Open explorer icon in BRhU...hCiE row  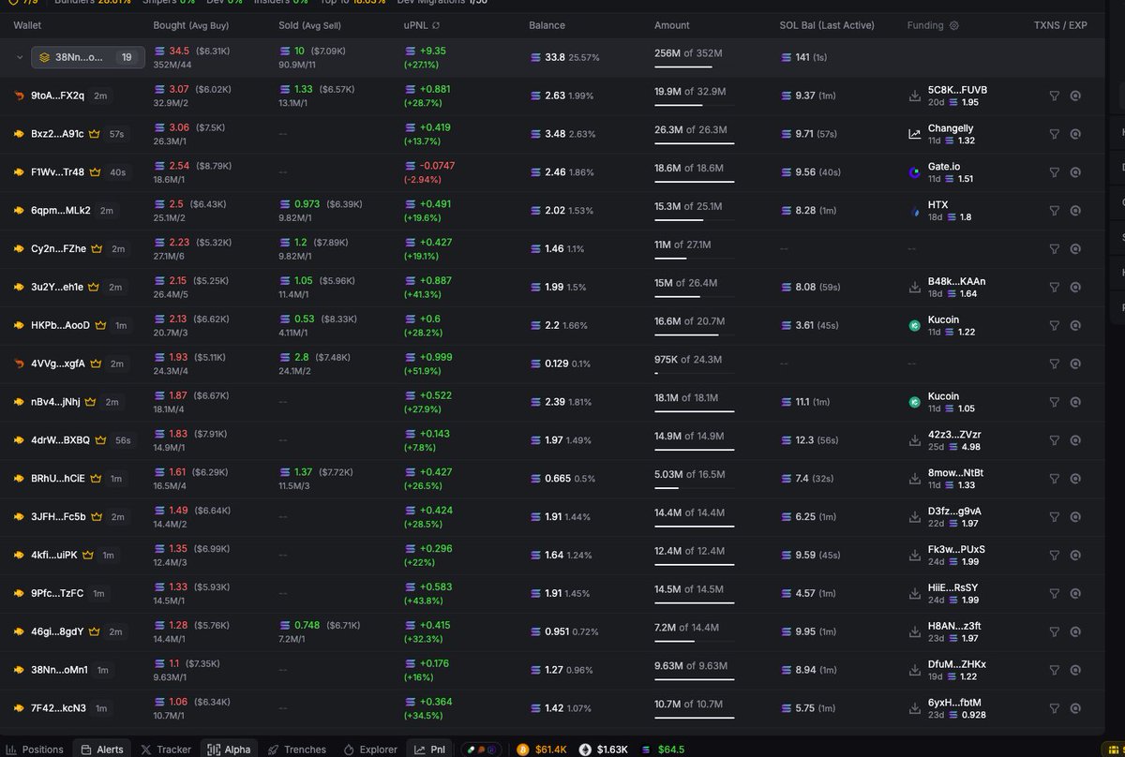(x=1075, y=479)
